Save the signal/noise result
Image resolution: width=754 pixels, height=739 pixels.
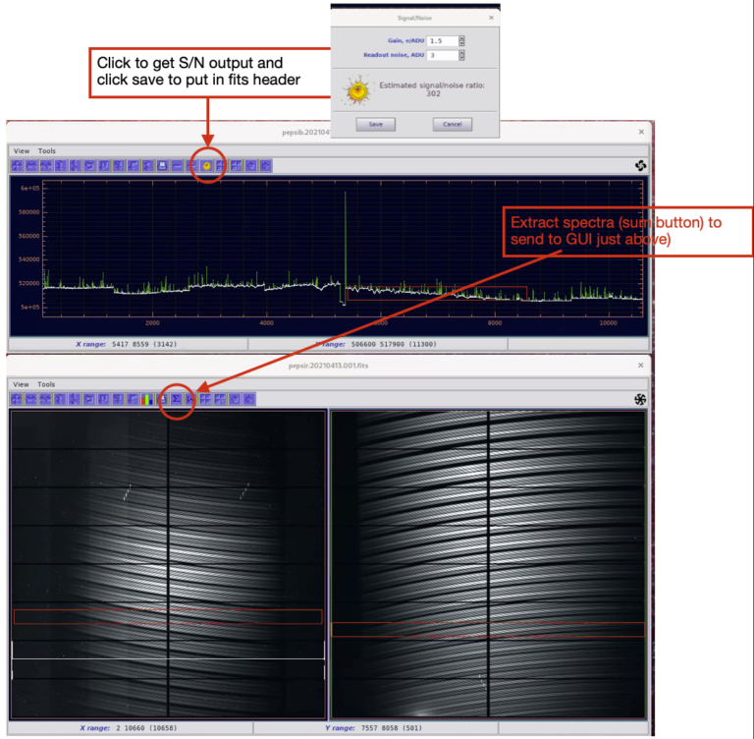coord(375,125)
